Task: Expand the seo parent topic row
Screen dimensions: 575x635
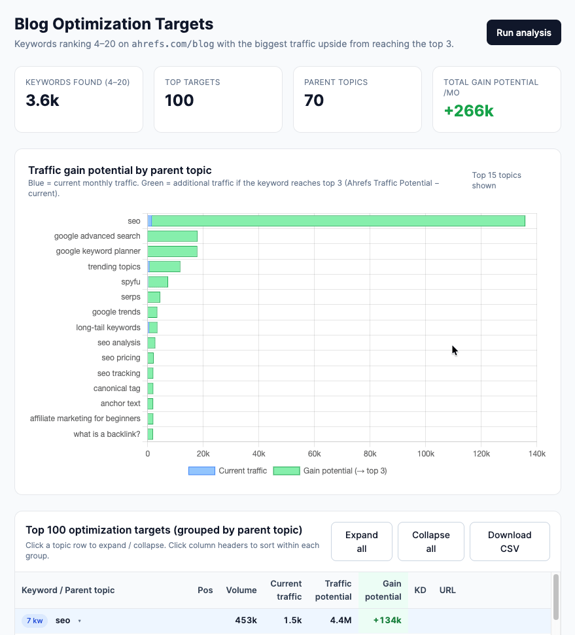Action: [x=63, y=620]
